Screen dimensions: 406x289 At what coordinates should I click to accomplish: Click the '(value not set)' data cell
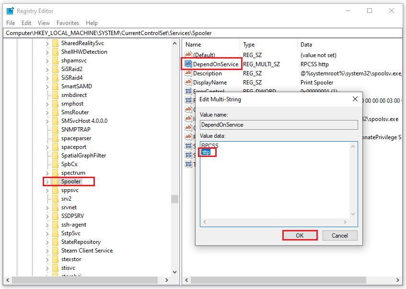(x=318, y=55)
